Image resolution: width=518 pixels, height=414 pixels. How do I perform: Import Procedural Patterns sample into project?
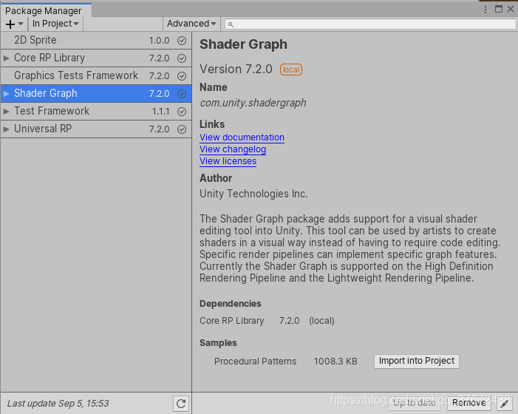pyautogui.click(x=417, y=361)
